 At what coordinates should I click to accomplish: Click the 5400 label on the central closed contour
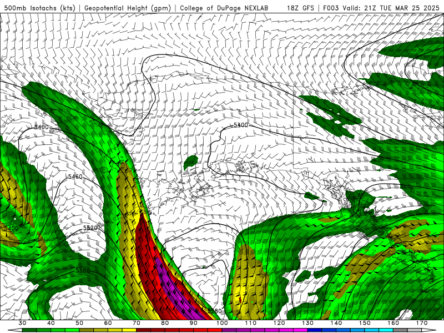240,125
